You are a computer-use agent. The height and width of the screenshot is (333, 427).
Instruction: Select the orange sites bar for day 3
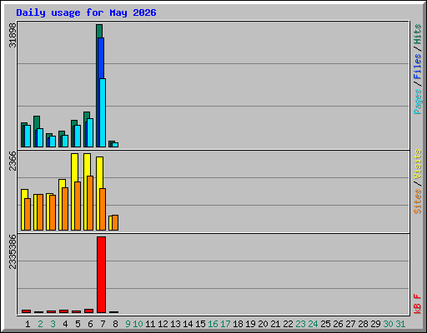coord(53,212)
